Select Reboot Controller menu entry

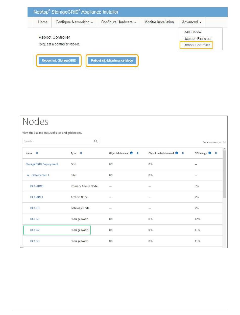[x=197, y=45]
